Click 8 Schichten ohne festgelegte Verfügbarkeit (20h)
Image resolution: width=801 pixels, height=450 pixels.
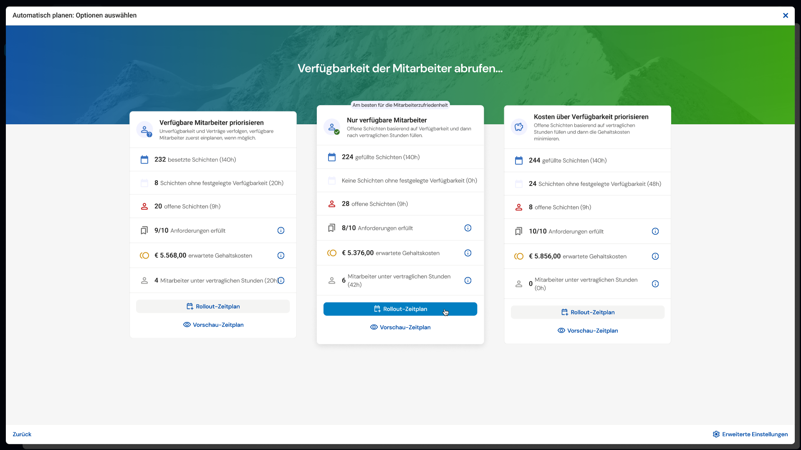point(219,183)
